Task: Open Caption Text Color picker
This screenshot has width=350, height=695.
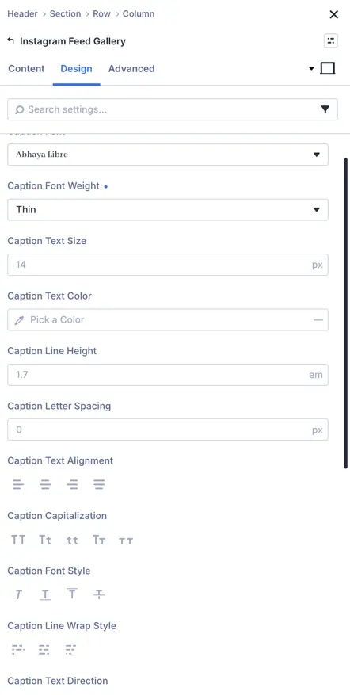Action: pos(168,319)
